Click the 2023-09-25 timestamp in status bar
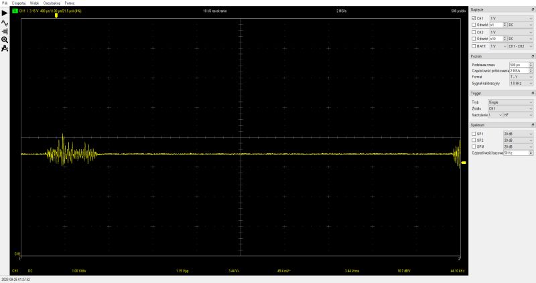Screen dimensions: 536x283 click(x=15, y=280)
